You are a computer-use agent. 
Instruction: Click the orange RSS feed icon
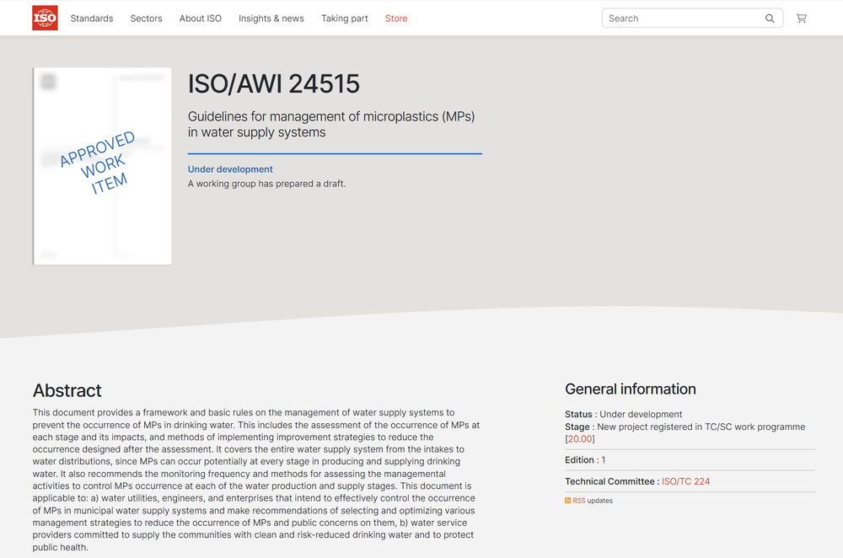(x=568, y=501)
